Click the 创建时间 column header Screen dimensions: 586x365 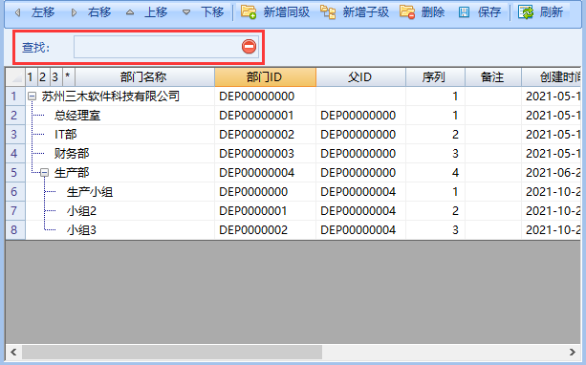[552, 77]
